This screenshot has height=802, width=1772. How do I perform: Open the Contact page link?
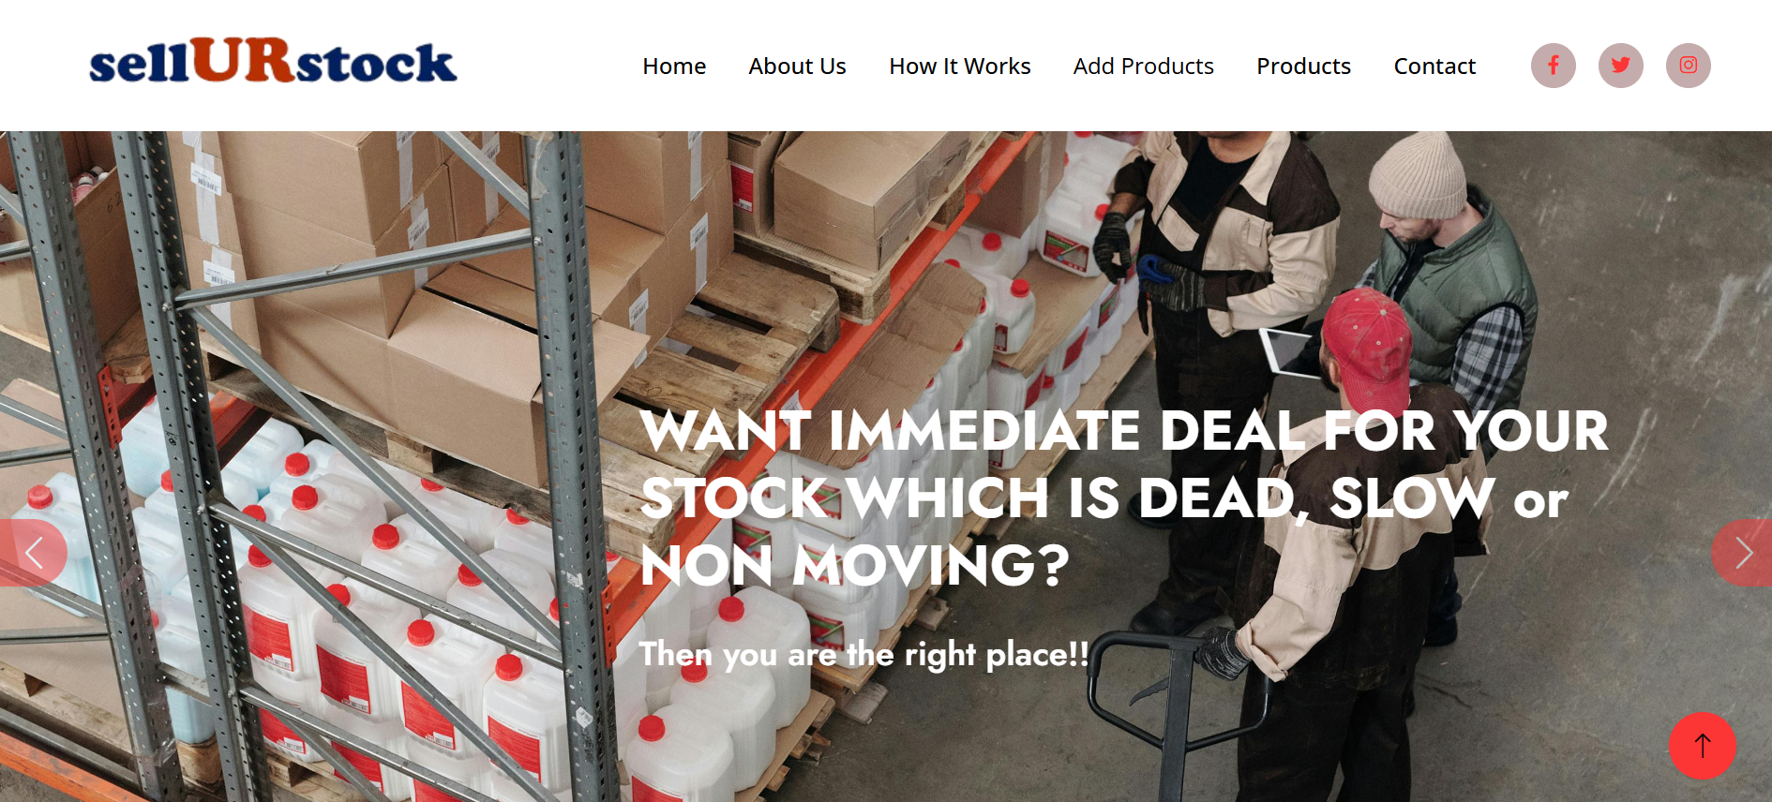[1434, 67]
